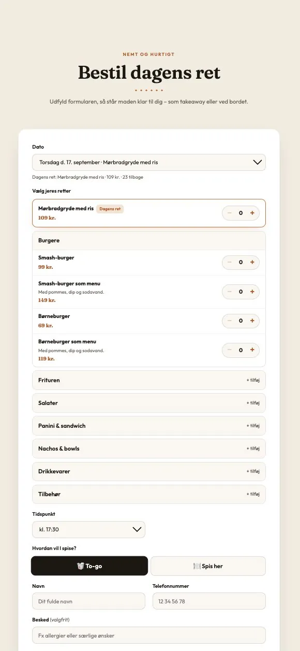Open the Dato dropdown
Screen dimensions: 300x651
point(149,162)
